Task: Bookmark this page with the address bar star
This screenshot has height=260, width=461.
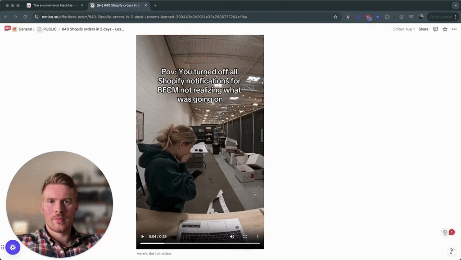Action: click(x=335, y=17)
